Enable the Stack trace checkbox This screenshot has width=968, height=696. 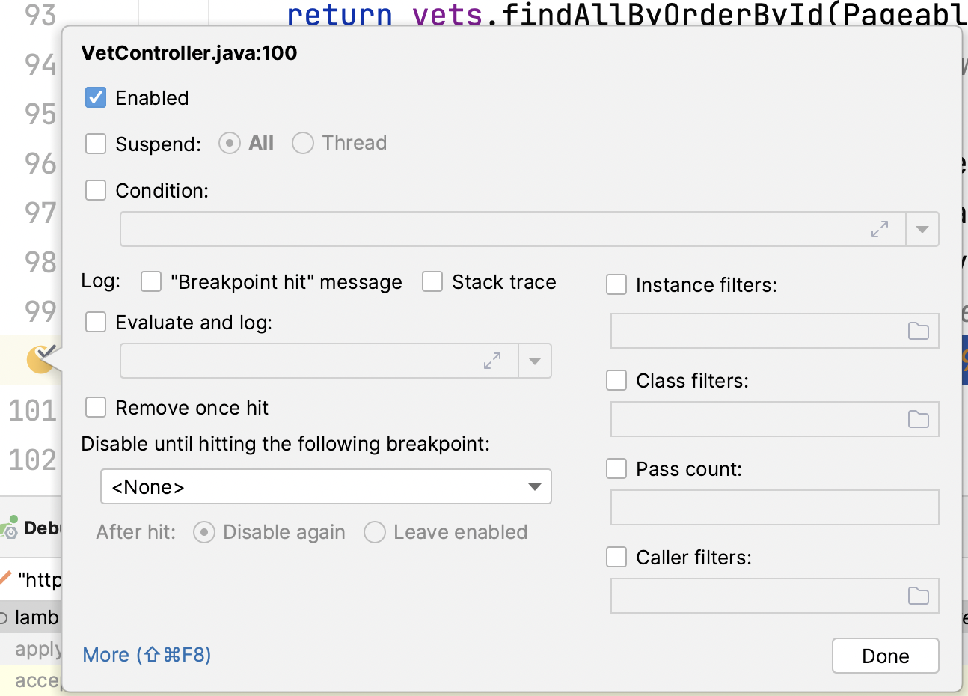click(432, 281)
